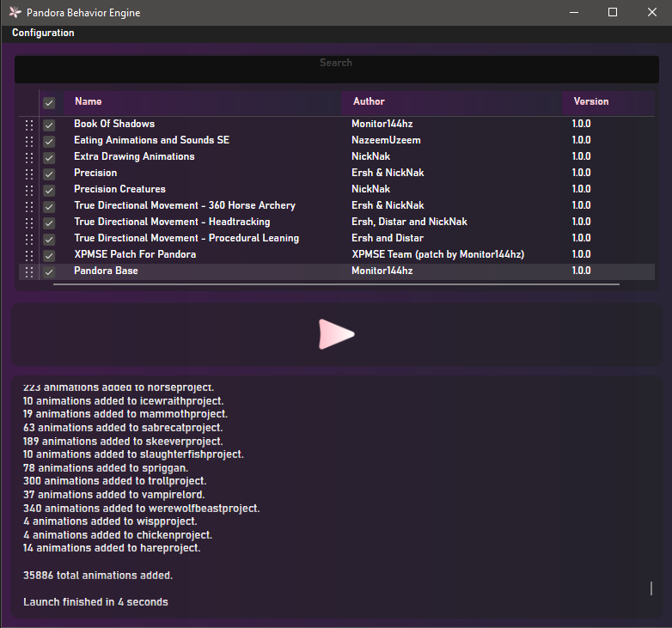
Task: Select the drag handle of the Precision row
Action: click(29, 174)
